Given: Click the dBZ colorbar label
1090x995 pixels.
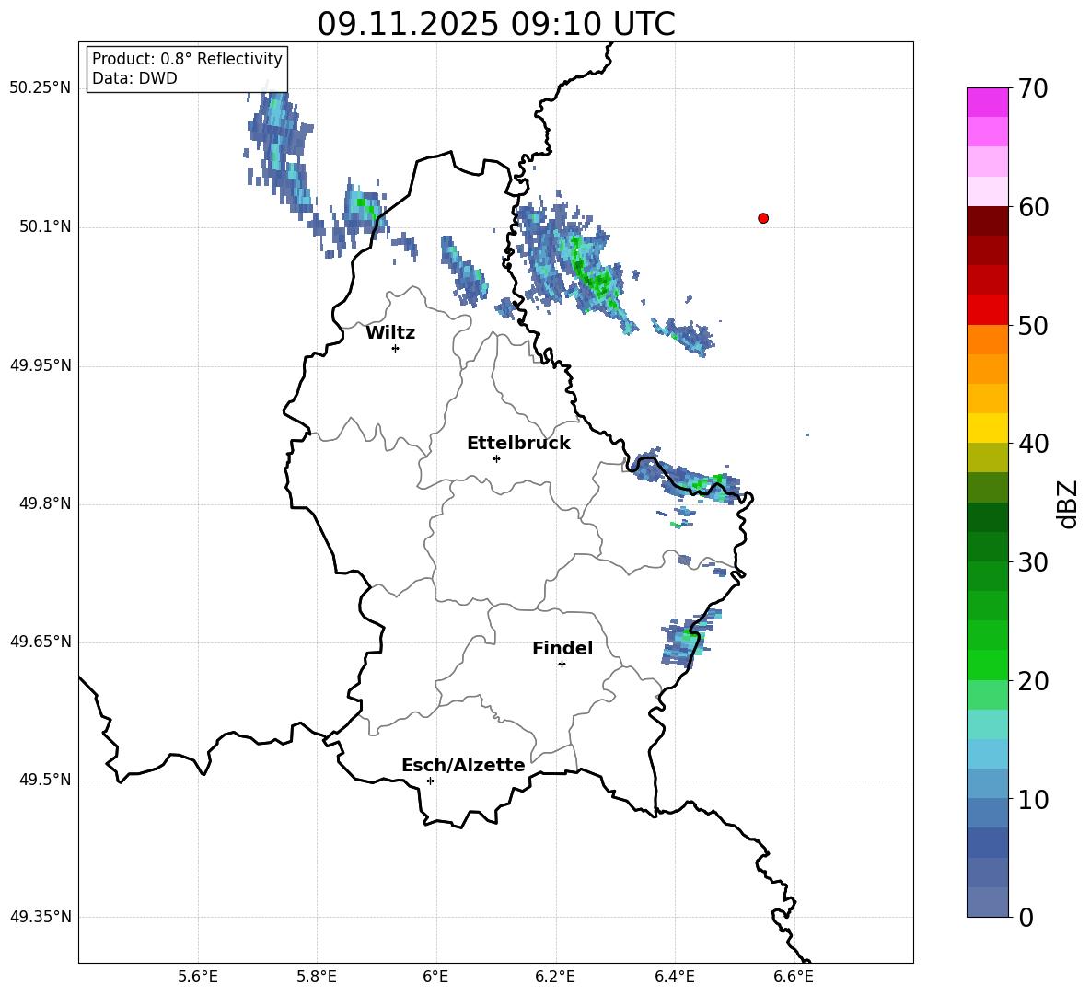Looking at the screenshot, I should tap(1068, 503).
